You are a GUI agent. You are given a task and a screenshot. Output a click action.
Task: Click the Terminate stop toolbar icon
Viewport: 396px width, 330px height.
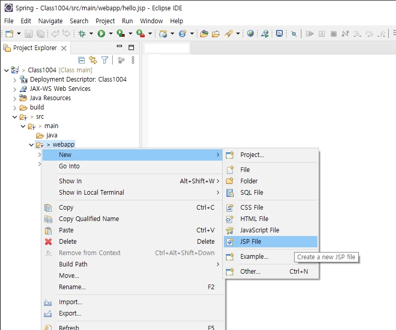point(333,34)
